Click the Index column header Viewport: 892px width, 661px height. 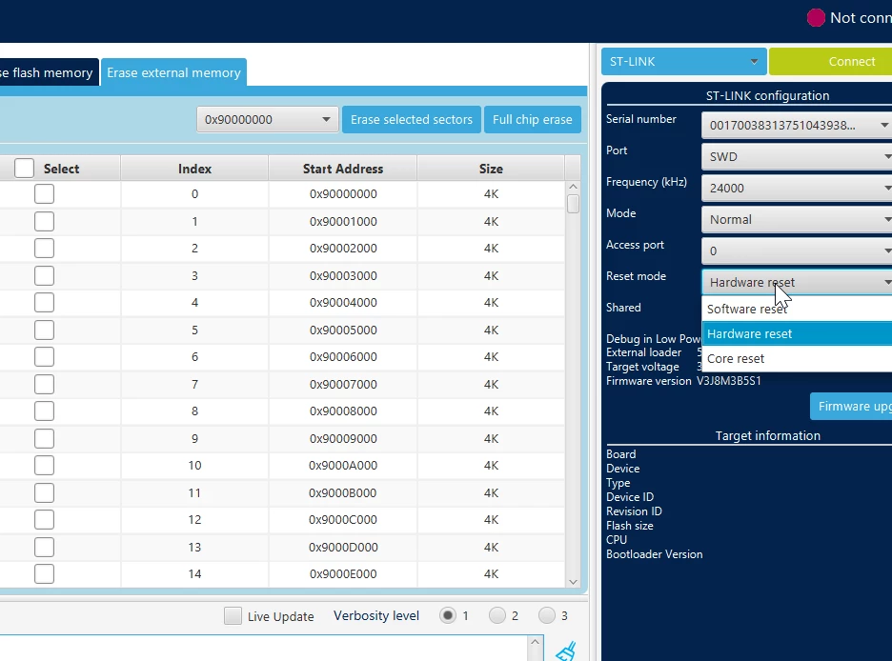coord(194,169)
